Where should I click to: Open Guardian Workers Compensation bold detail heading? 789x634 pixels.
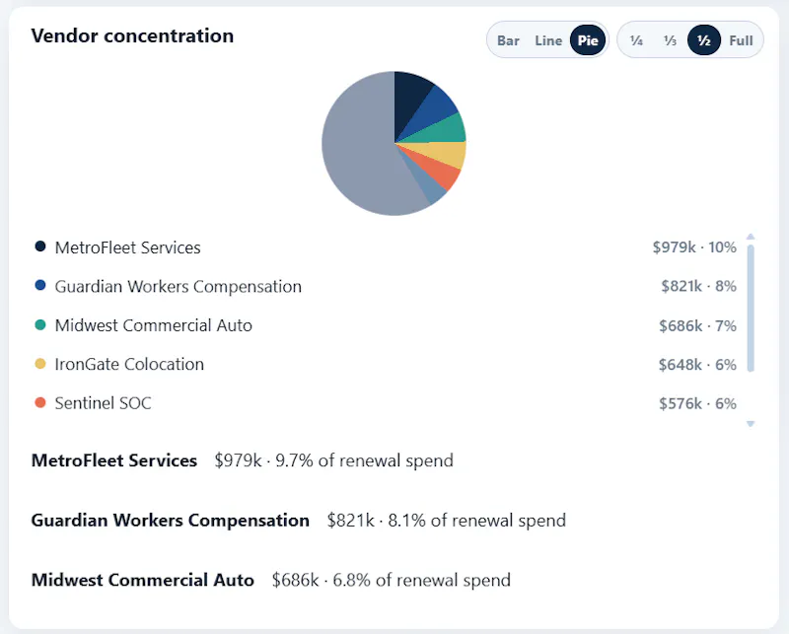tap(170, 520)
